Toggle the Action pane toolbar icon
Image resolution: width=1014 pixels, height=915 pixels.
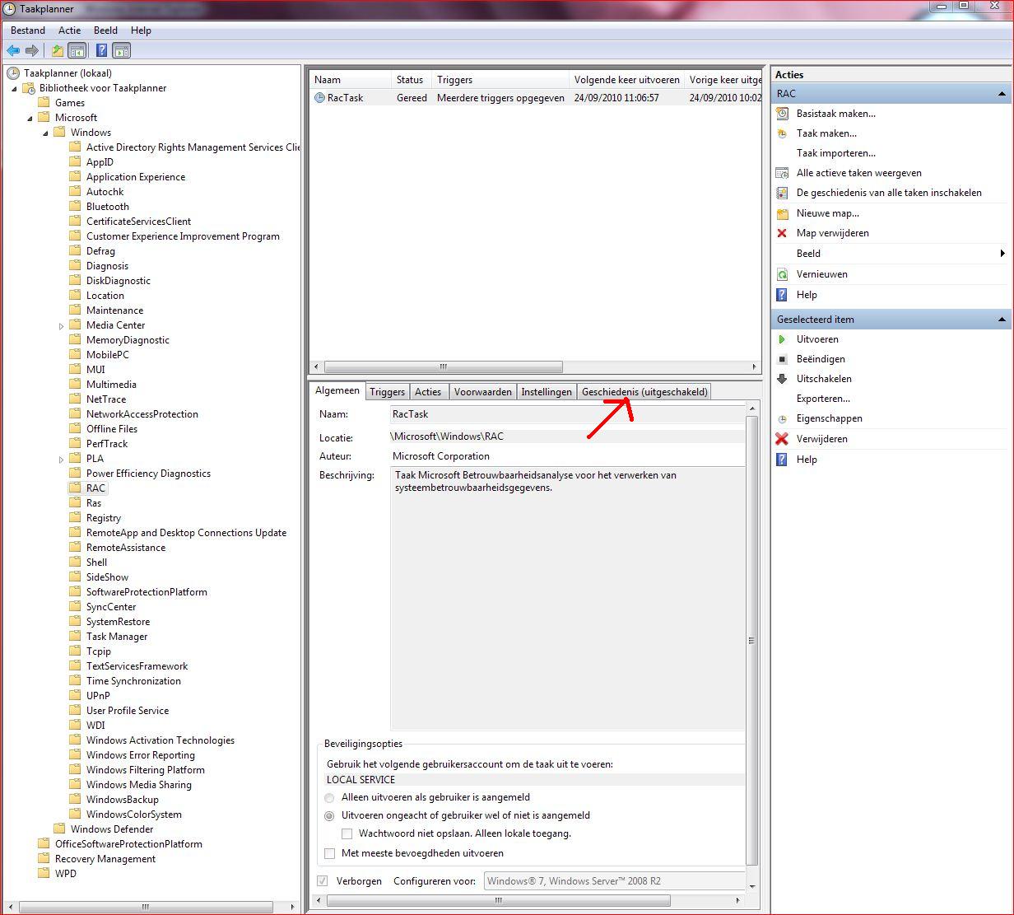(x=122, y=51)
